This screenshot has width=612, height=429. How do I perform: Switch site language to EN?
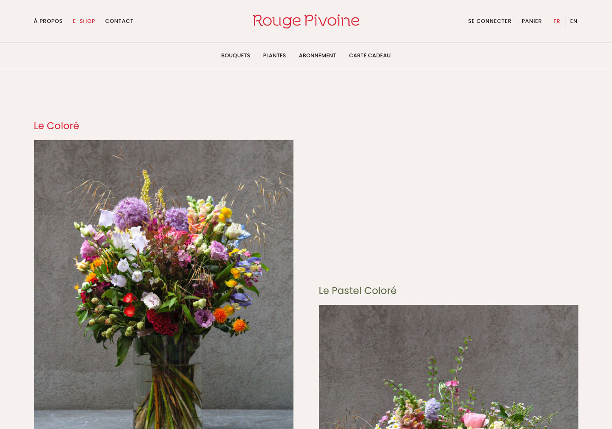tap(574, 21)
